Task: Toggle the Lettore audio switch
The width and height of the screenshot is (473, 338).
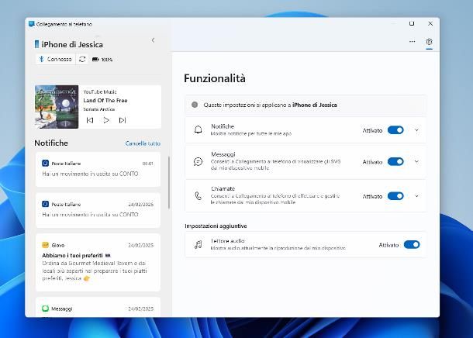Action: pos(412,244)
